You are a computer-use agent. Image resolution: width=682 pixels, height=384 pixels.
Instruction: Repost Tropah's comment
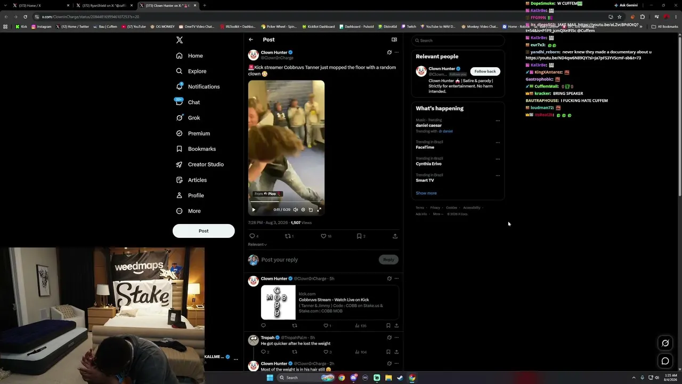pos(295,352)
